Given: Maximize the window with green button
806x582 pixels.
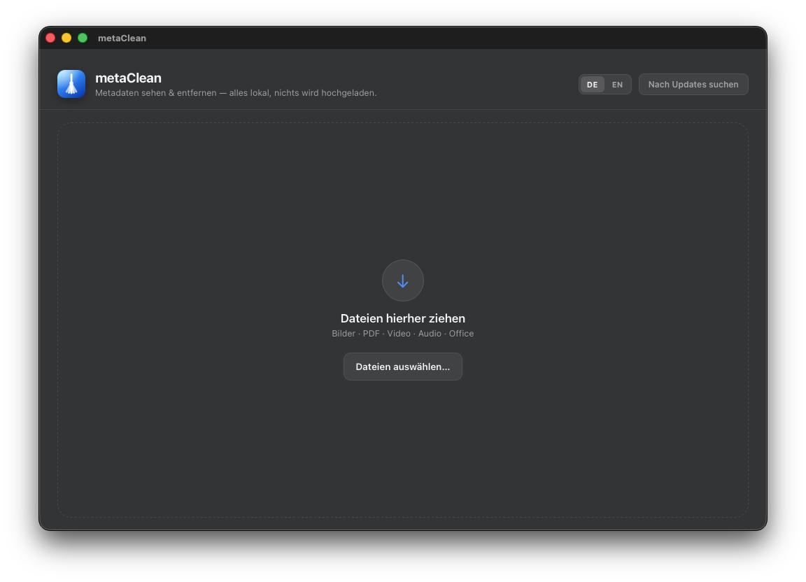Looking at the screenshot, I should [x=83, y=38].
